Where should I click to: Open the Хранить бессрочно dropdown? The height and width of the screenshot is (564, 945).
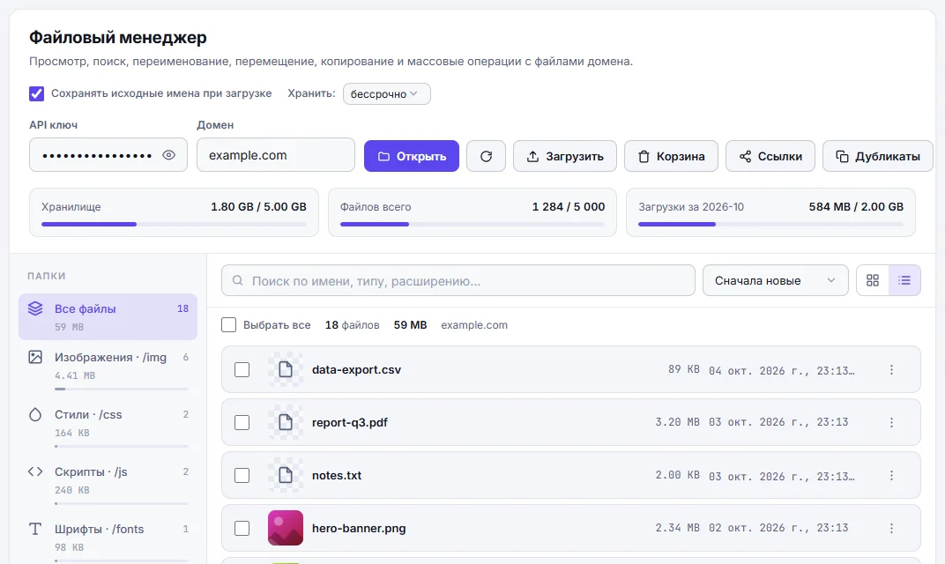(386, 93)
